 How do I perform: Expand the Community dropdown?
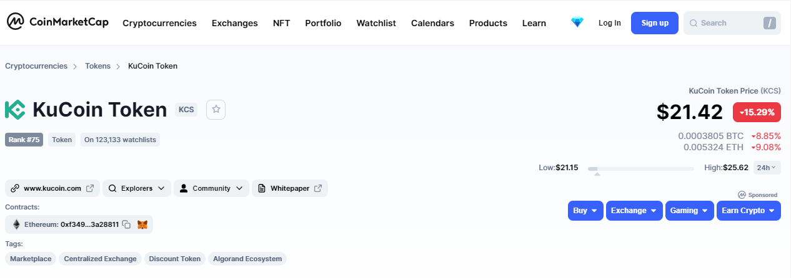(211, 188)
